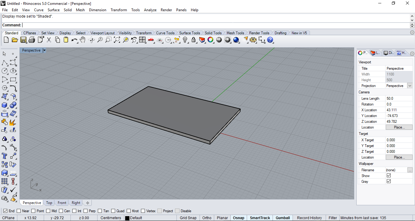The height and width of the screenshot is (221, 415).
Task: Open the Projection dropdown
Action: [410, 86]
